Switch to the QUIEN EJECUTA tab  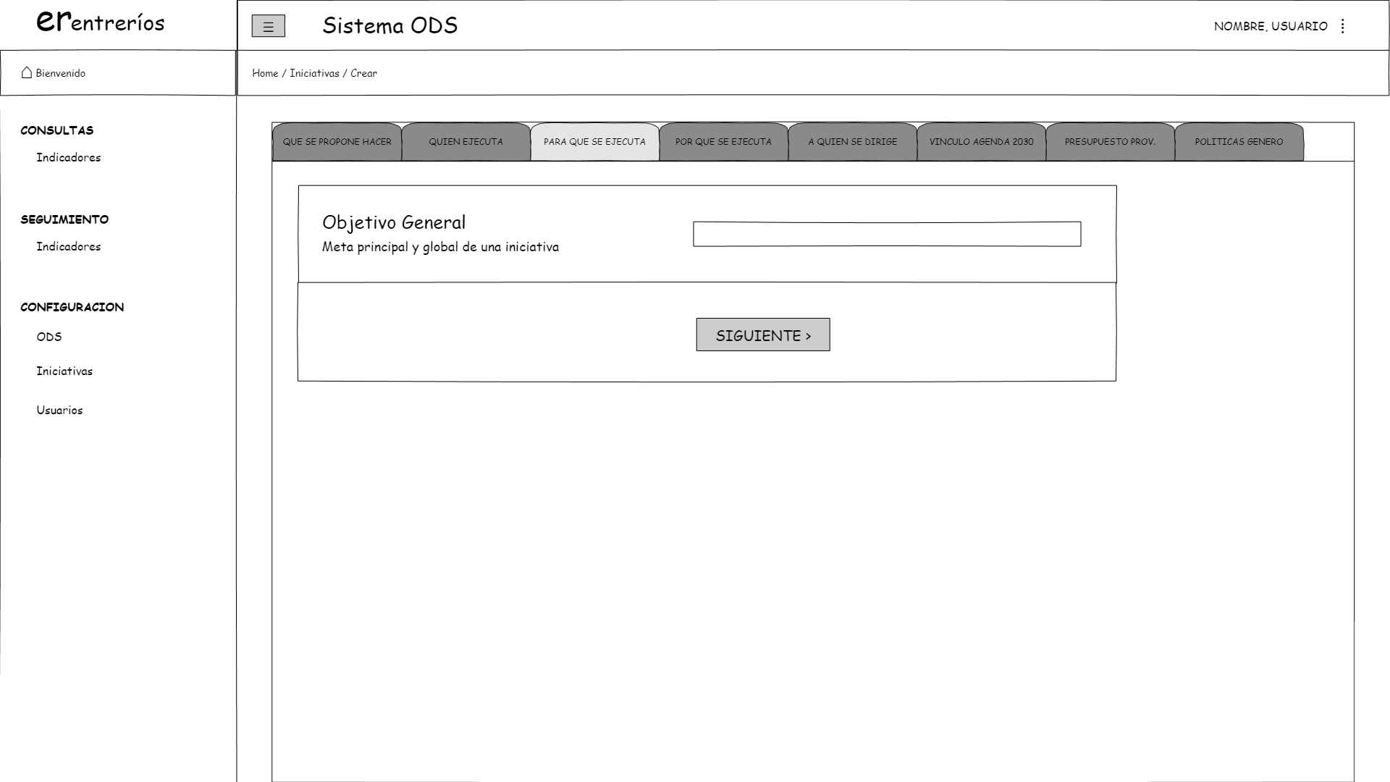[466, 142]
